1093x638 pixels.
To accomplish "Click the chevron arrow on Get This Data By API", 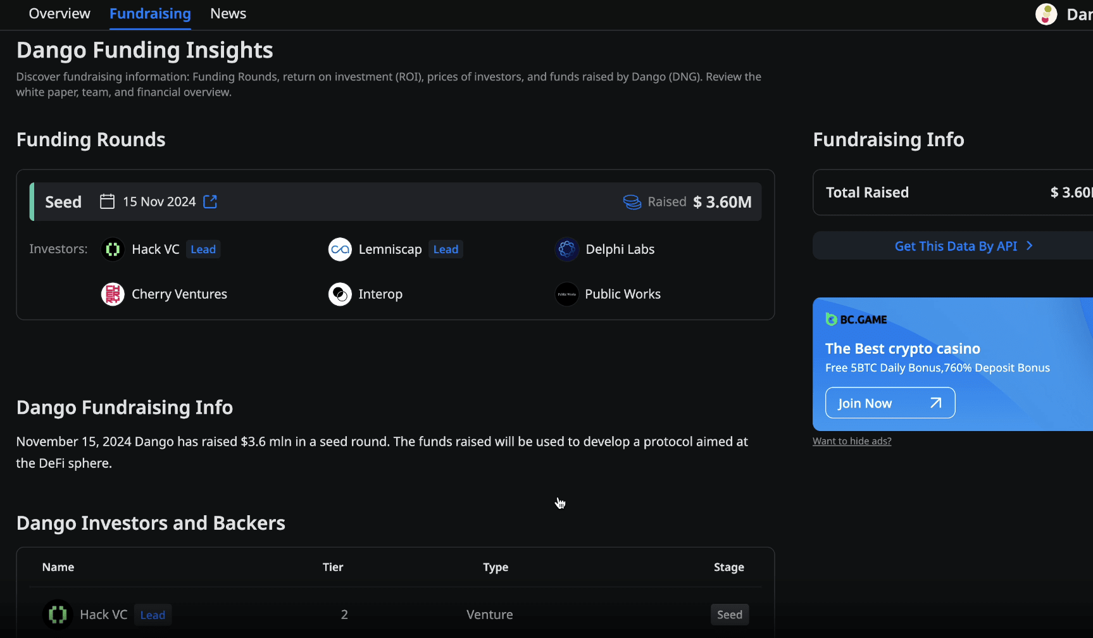I will 1029,246.
